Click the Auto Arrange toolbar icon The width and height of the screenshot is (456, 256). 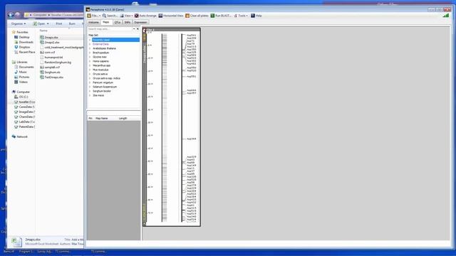click(136, 16)
